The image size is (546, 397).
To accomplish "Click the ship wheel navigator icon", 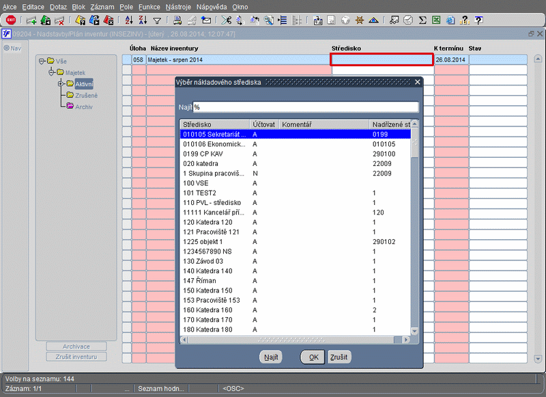I will [360, 20].
